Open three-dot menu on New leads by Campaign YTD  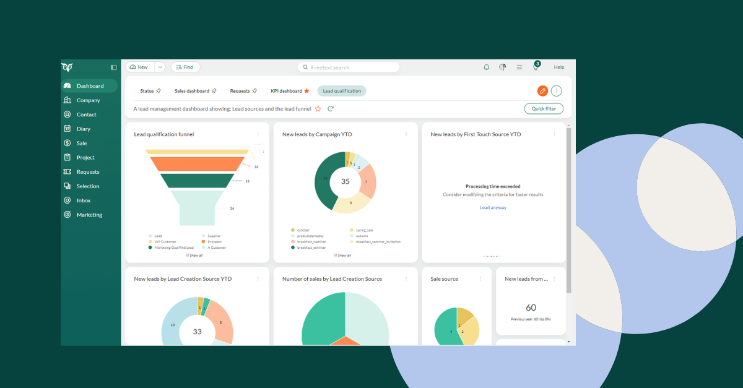[406, 134]
